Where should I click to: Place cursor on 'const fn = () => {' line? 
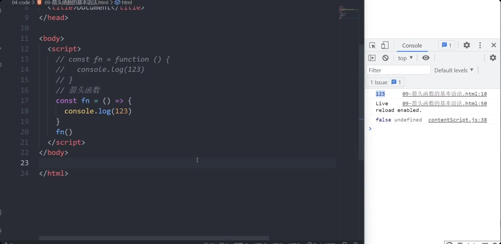point(94,101)
